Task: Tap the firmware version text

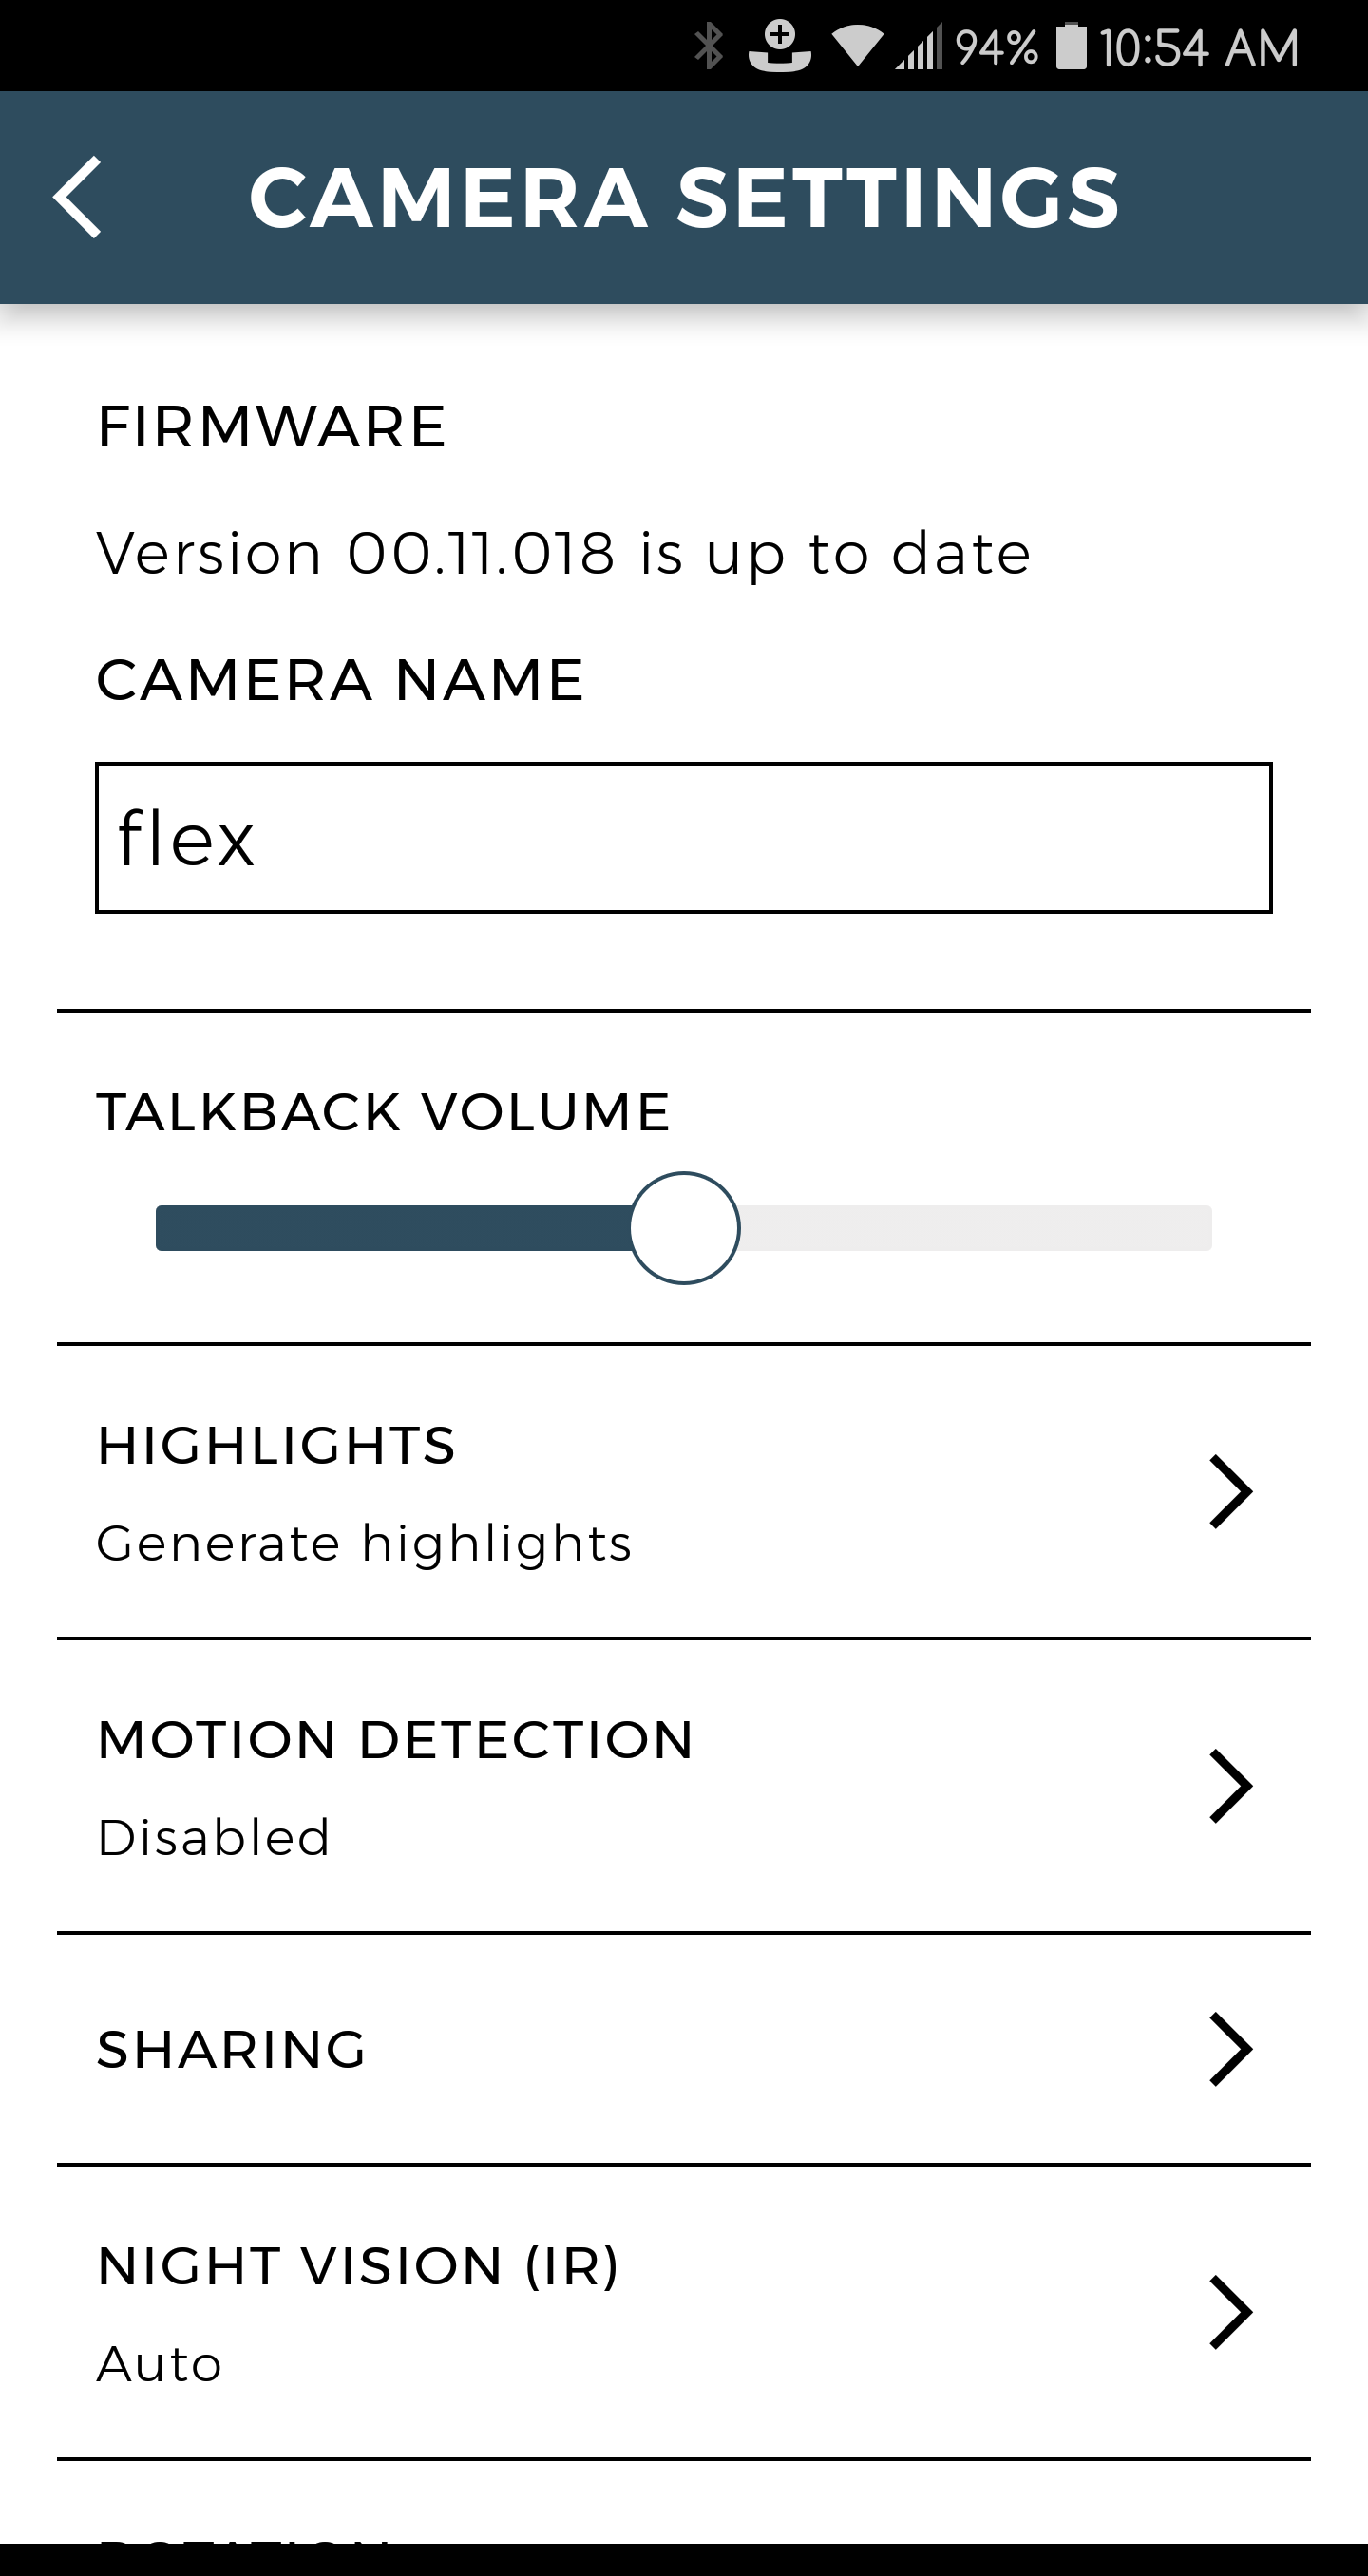Action: click(563, 554)
